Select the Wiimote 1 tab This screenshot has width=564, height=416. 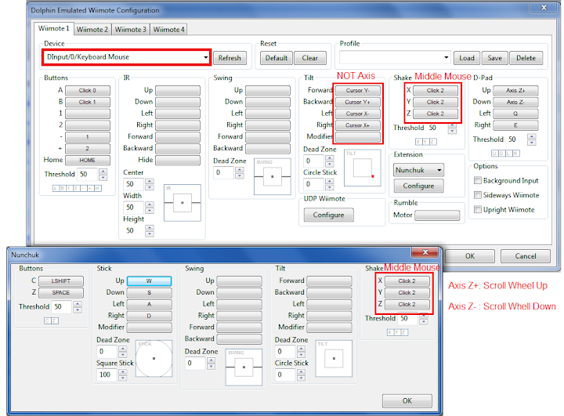(54, 28)
